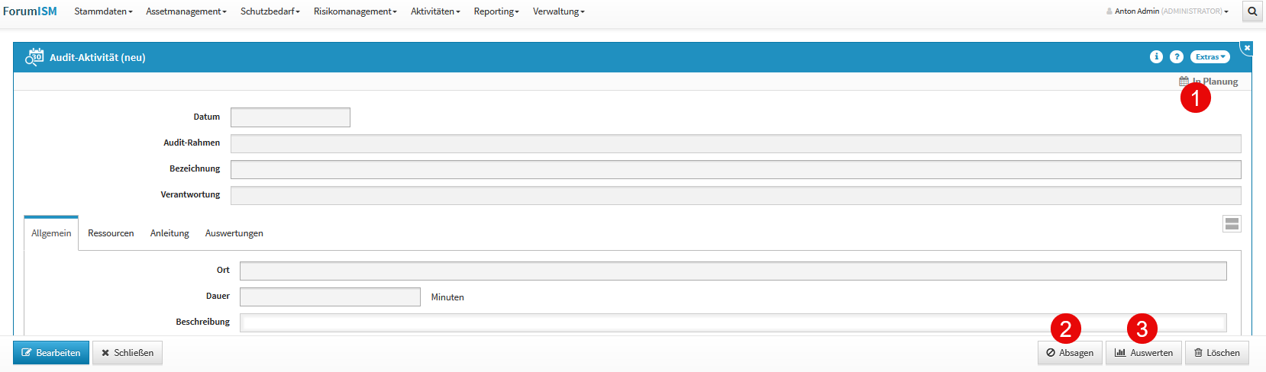Switch to the Auswertungen tab
The width and height of the screenshot is (1266, 372).
(x=234, y=233)
